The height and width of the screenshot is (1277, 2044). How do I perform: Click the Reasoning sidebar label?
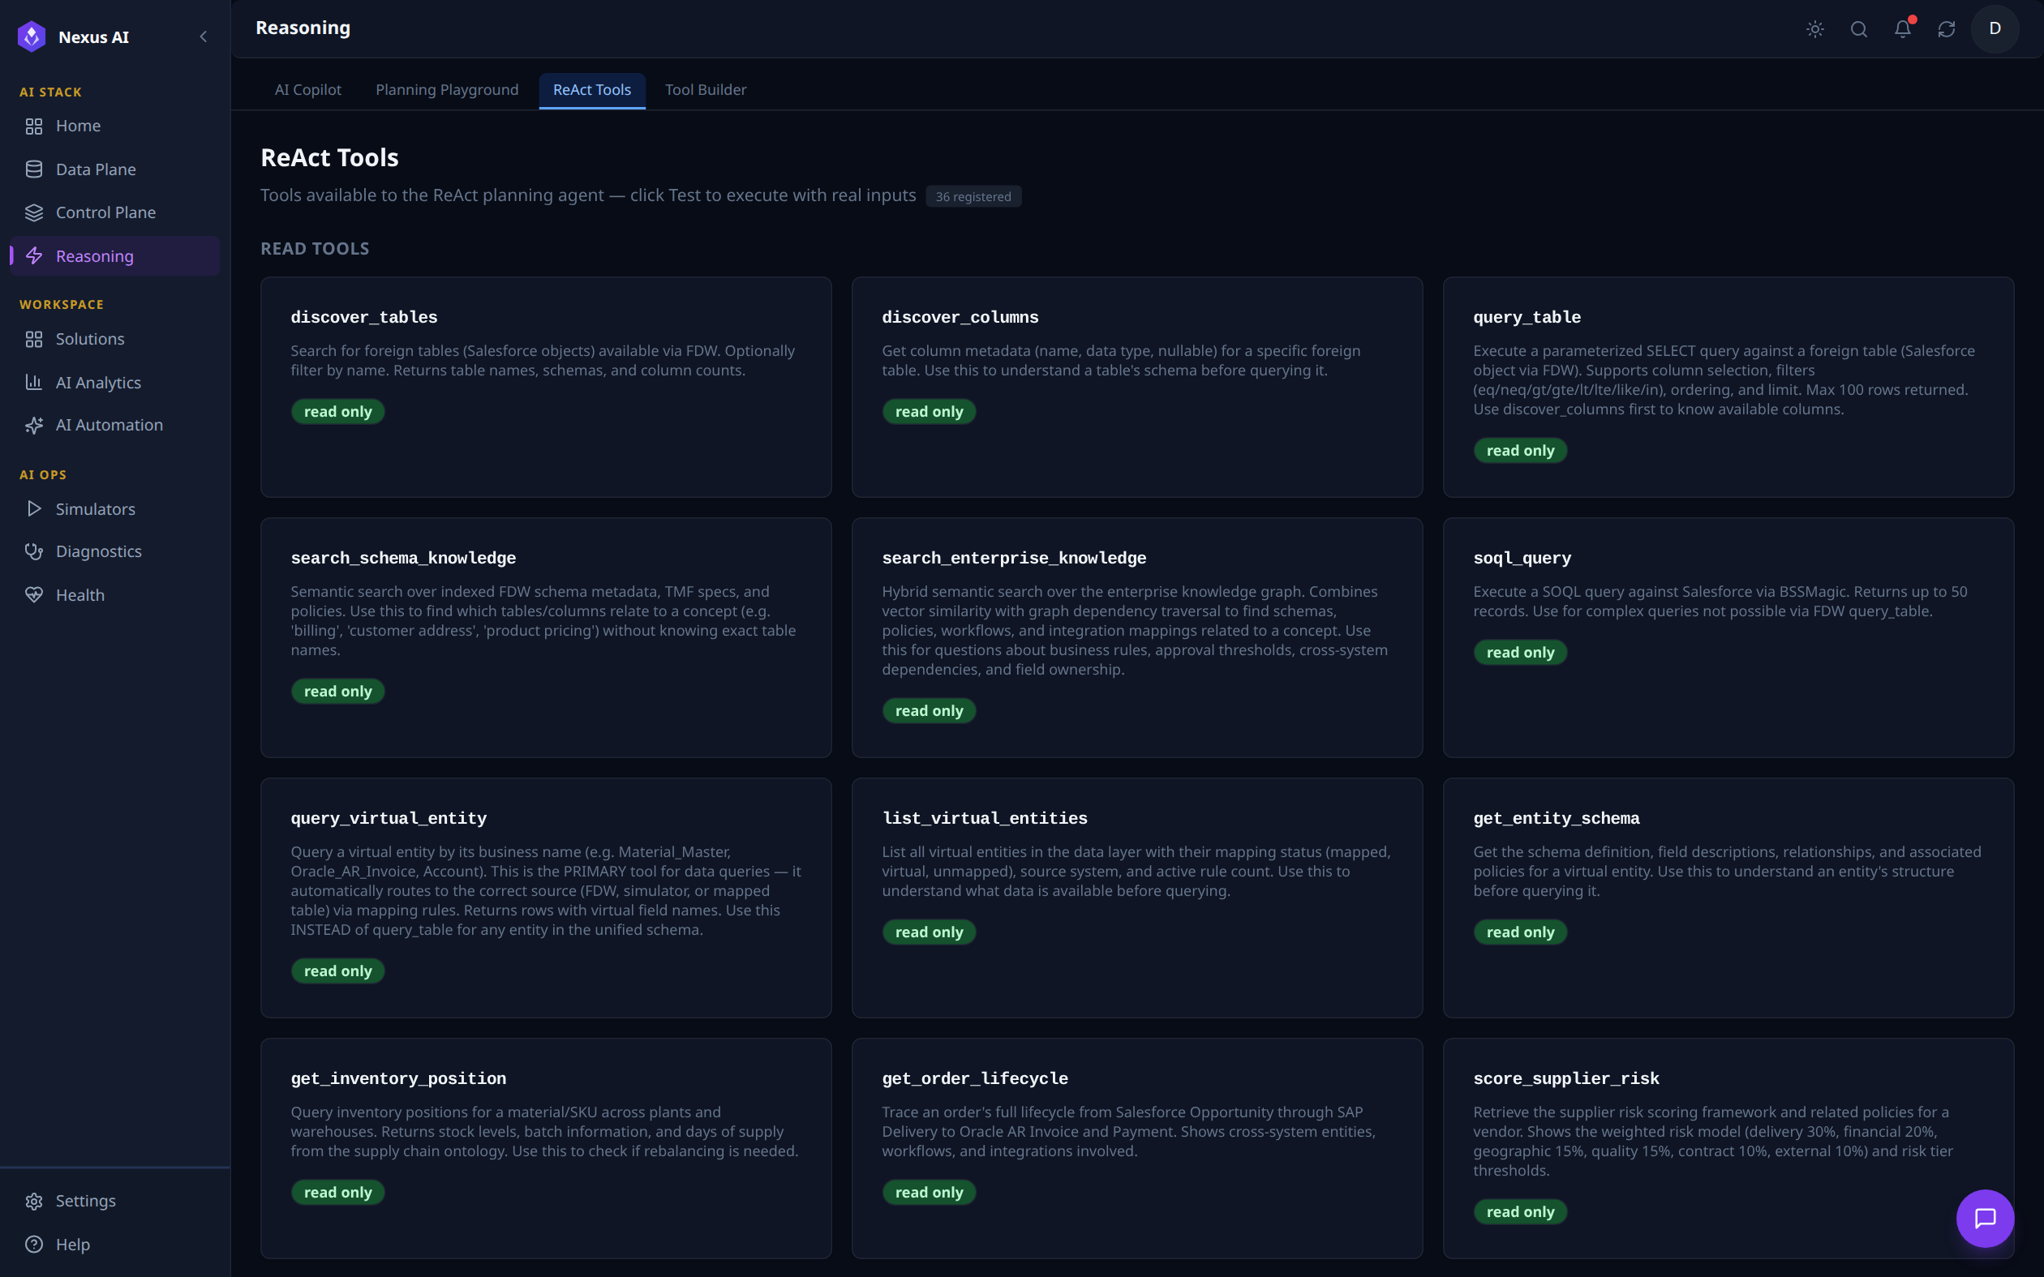click(x=95, y=256)
